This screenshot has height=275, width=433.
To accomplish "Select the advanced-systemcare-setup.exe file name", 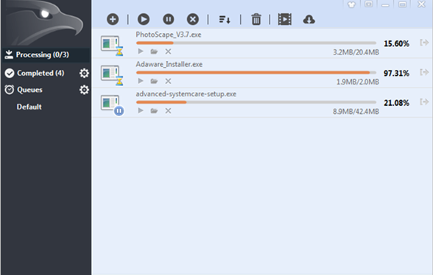I will click(186, 94).
